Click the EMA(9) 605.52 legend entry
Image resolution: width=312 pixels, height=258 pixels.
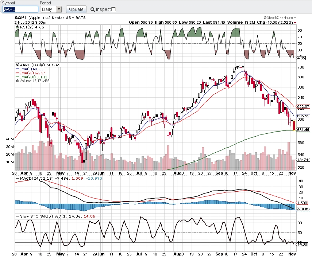(x=30, y=69)
